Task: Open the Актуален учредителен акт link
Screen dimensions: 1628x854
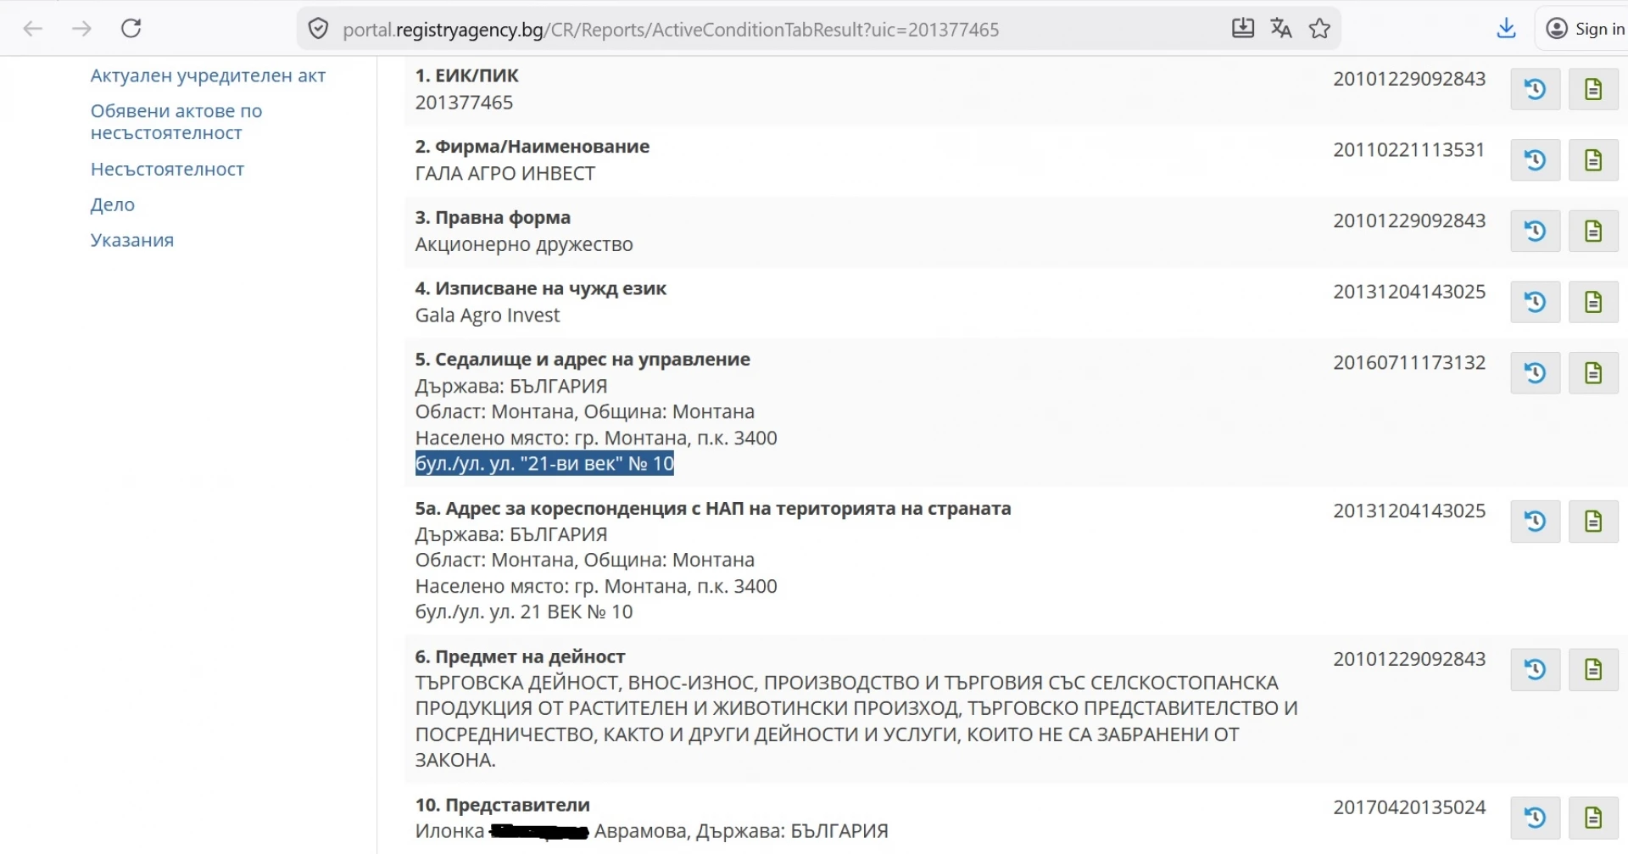Action: coord(208,75)
